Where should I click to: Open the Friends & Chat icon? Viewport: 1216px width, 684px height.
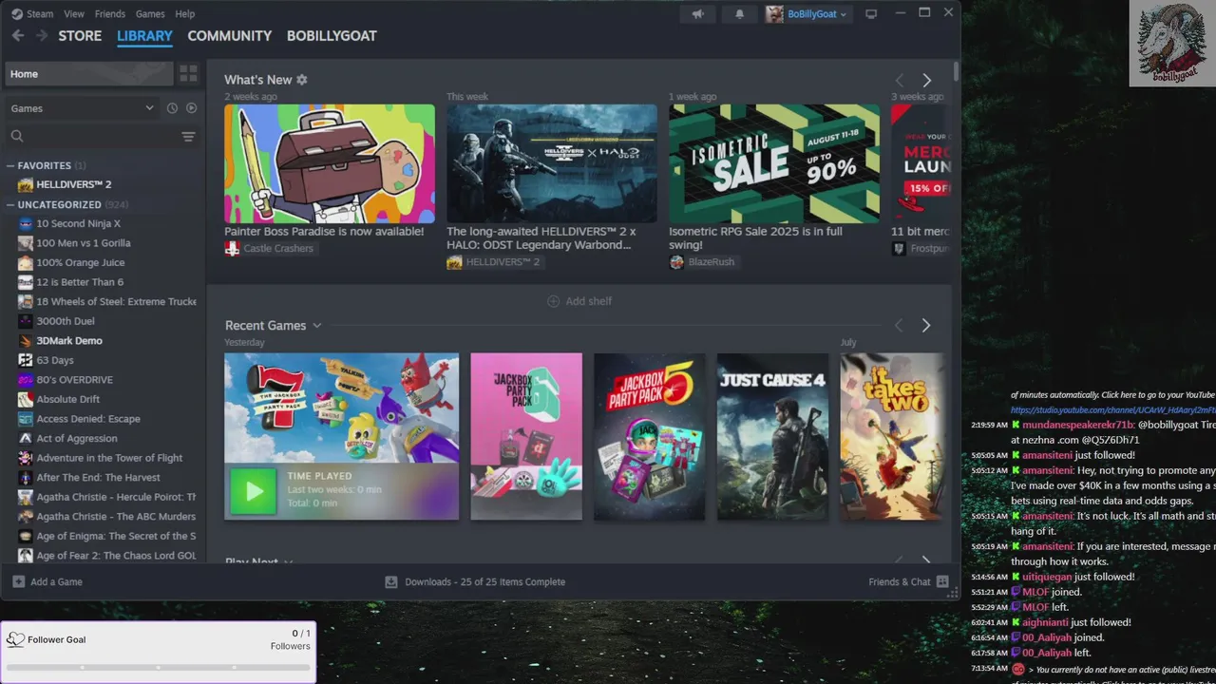point(942,581)
